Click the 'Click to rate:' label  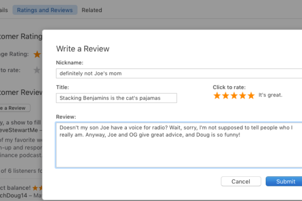[x=229, y=87]
